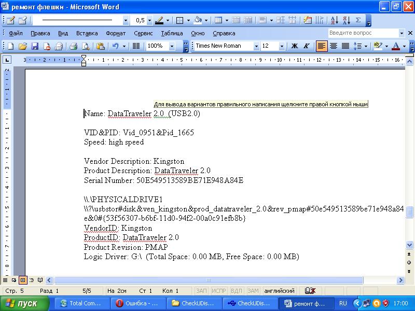
Task: Click the Highlight color marker swatch
Action: (x=378, y=46)
